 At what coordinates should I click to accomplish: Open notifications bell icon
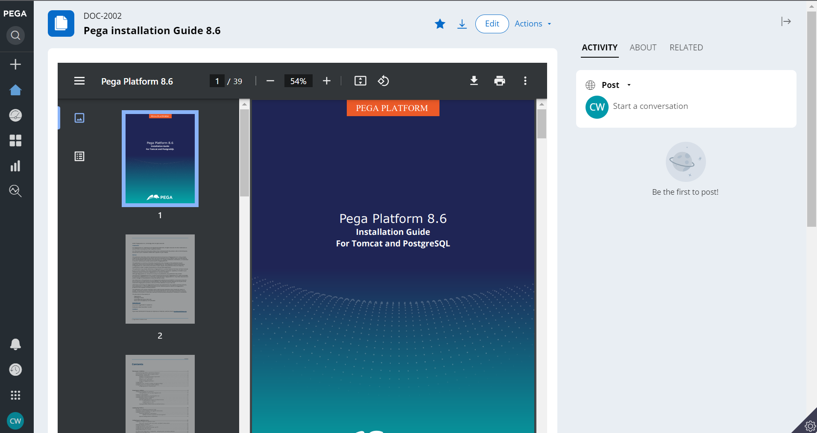pos(15,344)
